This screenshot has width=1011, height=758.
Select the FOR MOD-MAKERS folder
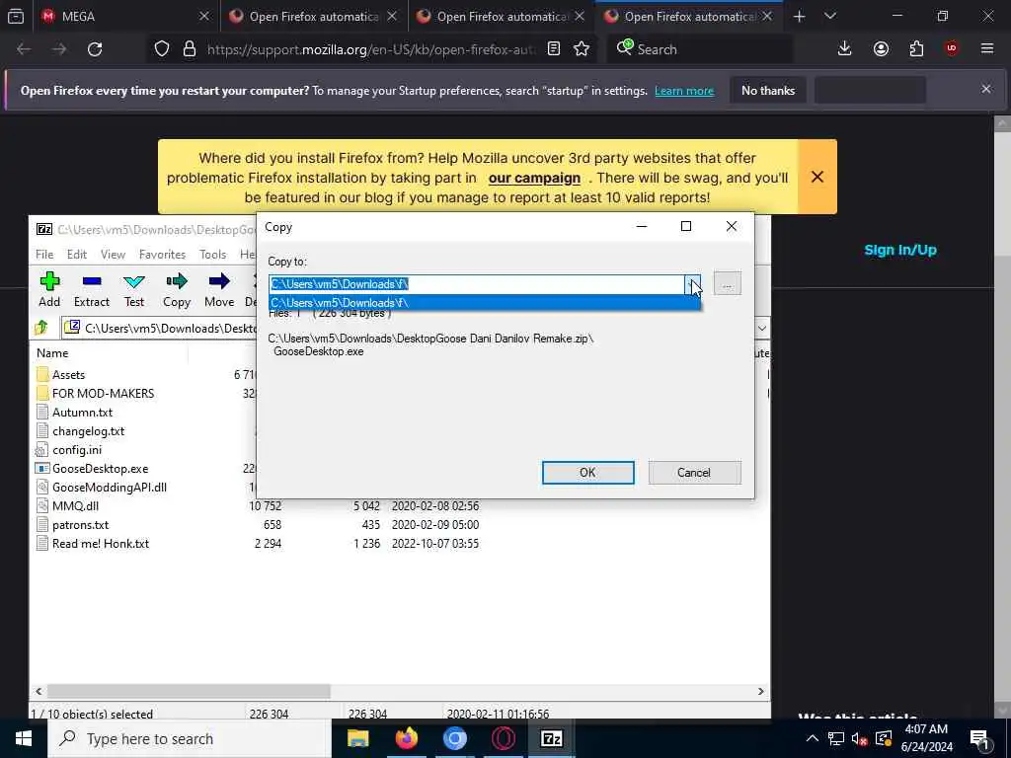[x=103, y=394]
